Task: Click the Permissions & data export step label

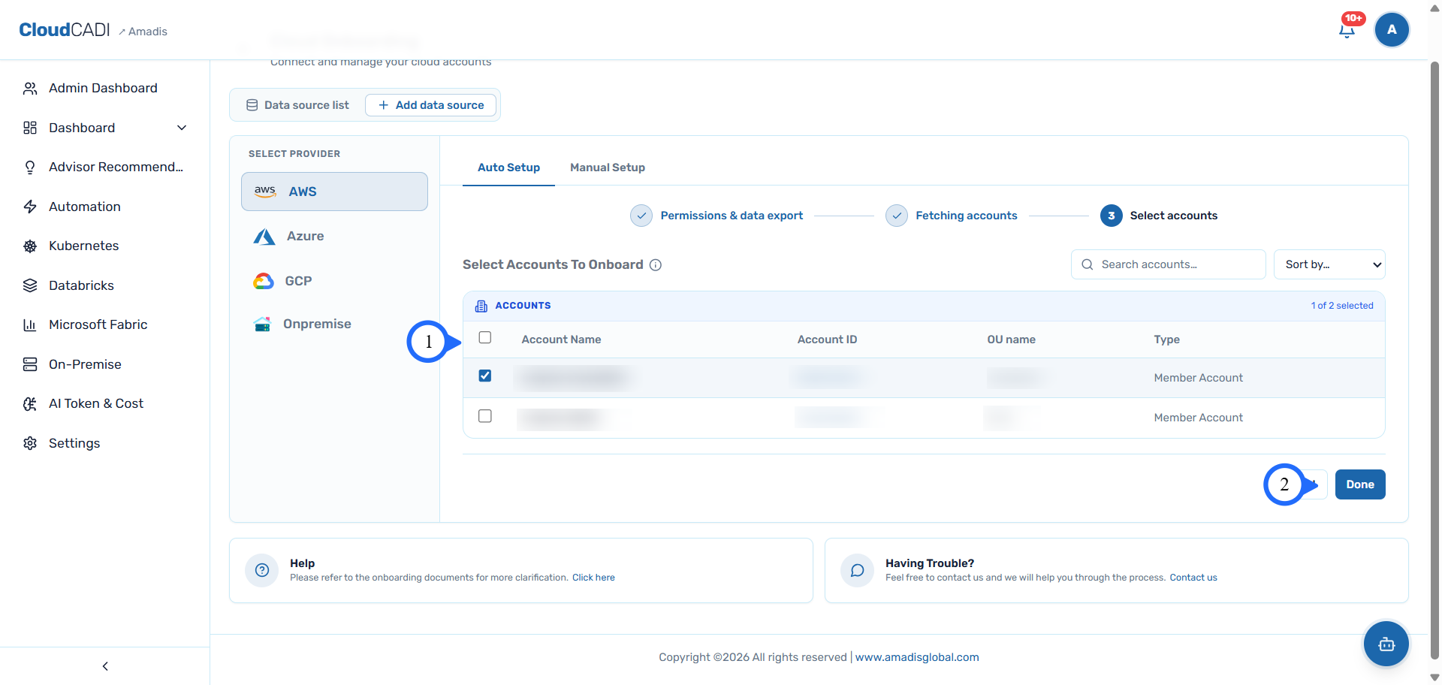Action: 732,216
